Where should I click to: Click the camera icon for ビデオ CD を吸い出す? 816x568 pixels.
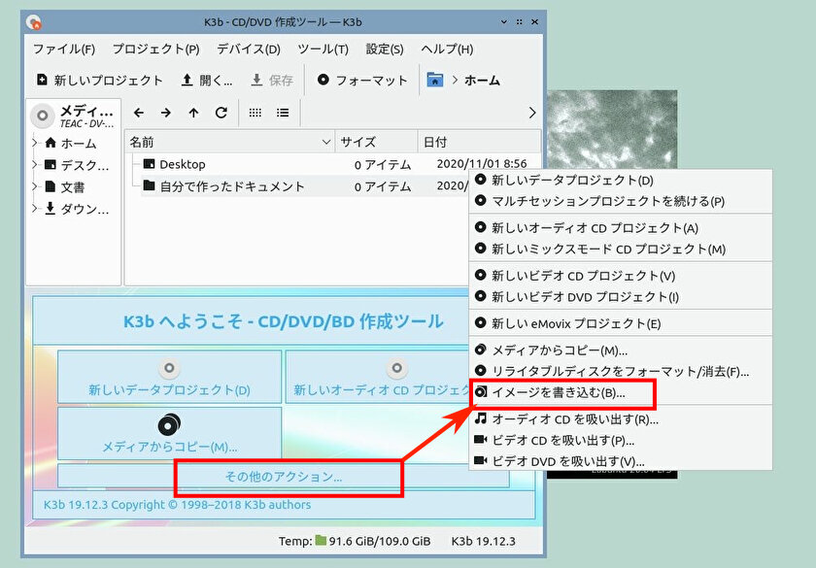[x=481, y=440]
